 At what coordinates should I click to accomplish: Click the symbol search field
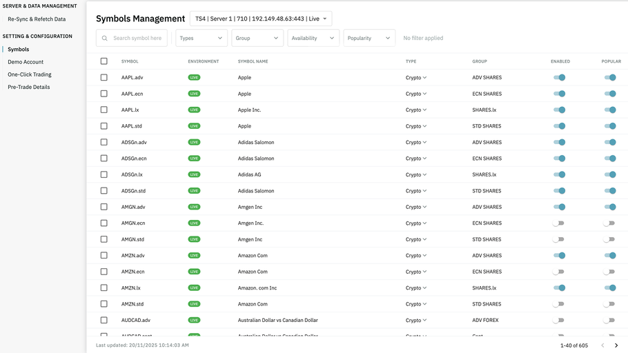click(x=132, y=38)
